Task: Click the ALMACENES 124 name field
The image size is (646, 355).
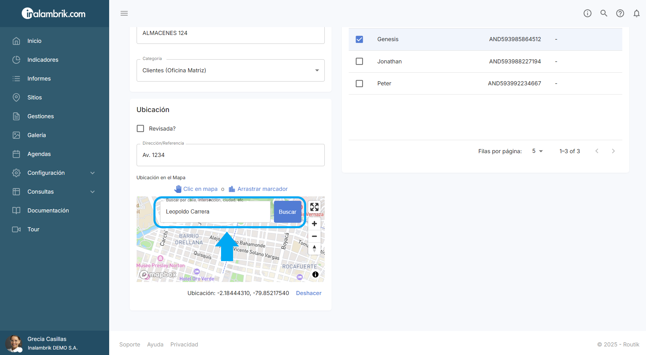Action: pos(231,35)
